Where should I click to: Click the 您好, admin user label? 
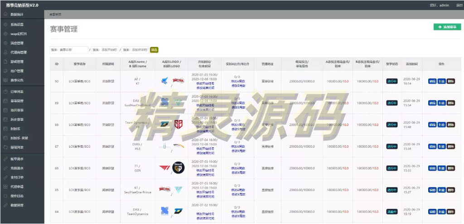tap(439, 5)
